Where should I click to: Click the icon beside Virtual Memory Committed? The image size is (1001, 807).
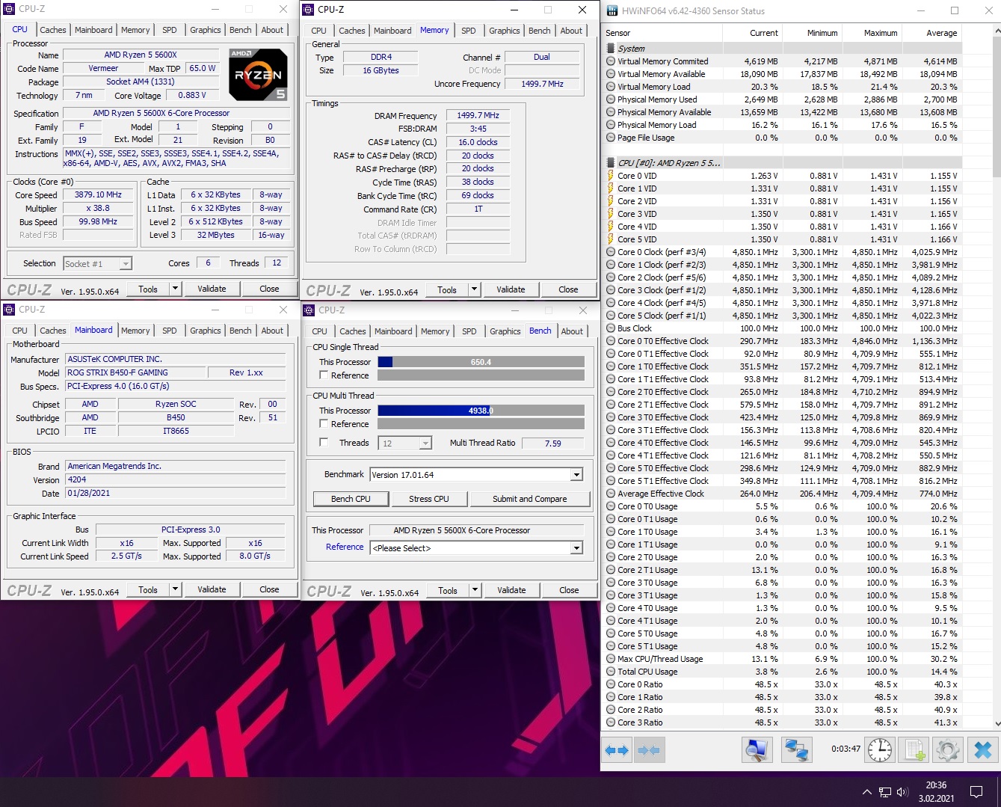(611, 61)
